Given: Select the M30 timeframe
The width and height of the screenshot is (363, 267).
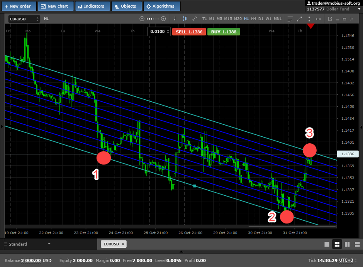Looking at the screenshot, I should 238,19.
